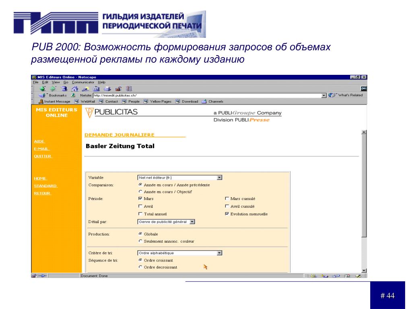Screen dimensions: 412x309
Task: Click the online connection plug status icon
Action: 42,276
